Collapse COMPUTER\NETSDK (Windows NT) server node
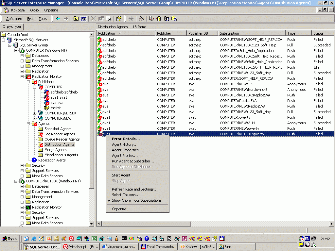The image size is (335, 251). 16,181
